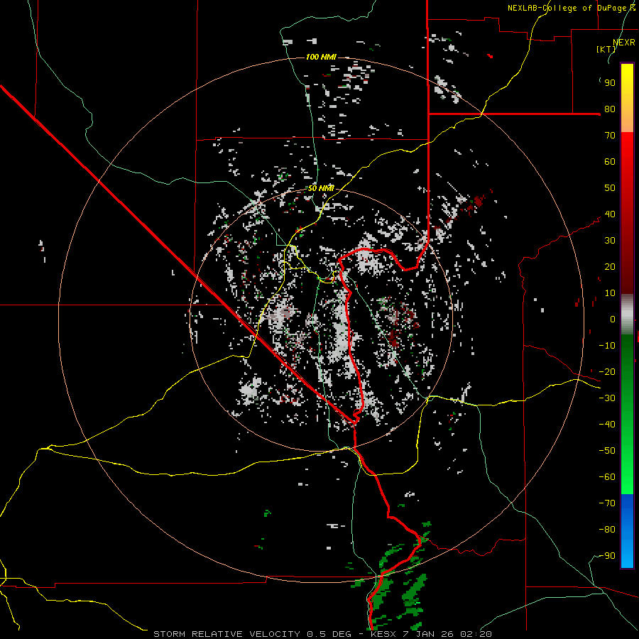Click the -70 value on the velocity scale
The image size is (639, 639).
coord(607,503)
